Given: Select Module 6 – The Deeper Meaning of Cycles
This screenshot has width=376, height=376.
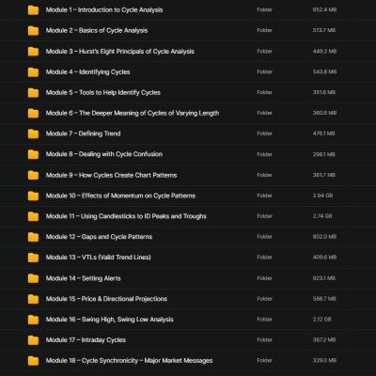Looking at the screenshot, I should pos(133,113).
